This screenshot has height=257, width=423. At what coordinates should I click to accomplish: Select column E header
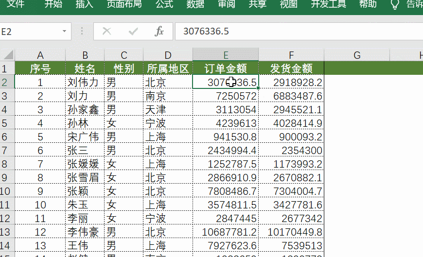click(226, 55)
